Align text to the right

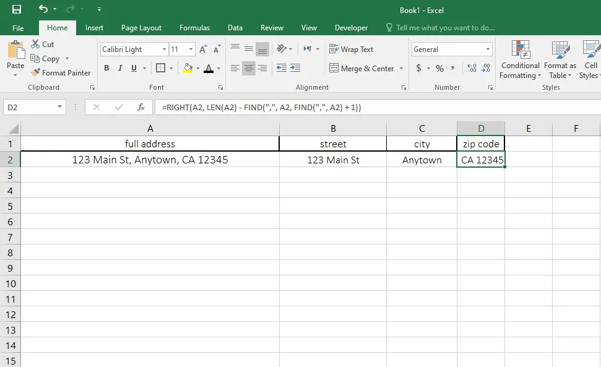[262, 68]
